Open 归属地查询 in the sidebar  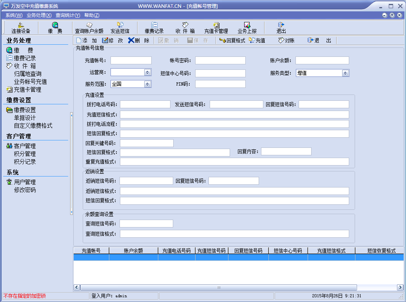pyautogui.click(x=28, y=74)
